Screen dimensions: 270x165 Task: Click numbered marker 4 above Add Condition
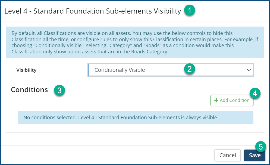click(x=255, y=93)
